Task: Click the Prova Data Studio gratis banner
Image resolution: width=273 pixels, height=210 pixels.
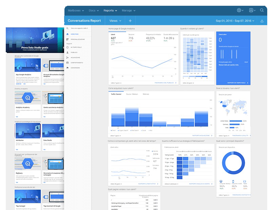Action: (x=35, y=40)
